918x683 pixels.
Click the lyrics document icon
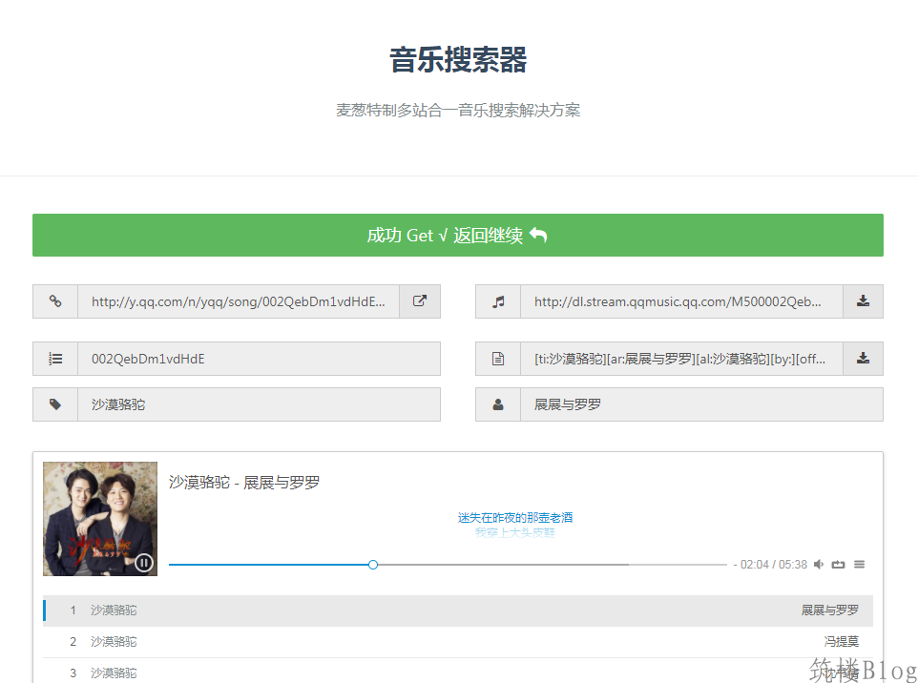(498, 359)
